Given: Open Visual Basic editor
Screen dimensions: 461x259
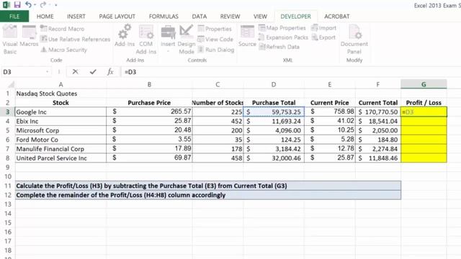Looking at the screenshot, I should coord(10,40).
